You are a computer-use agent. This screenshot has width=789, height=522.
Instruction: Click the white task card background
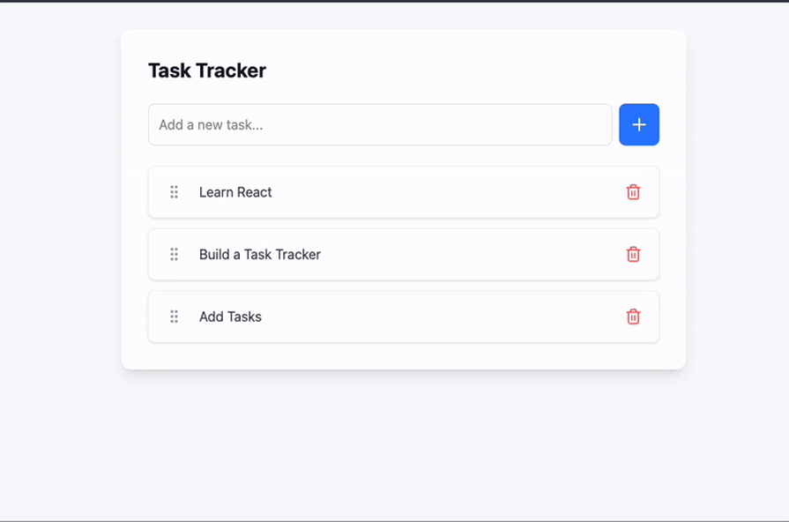click(403, 353)
